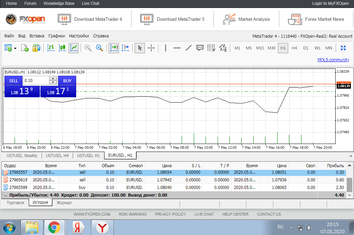Increase volume with the up stepper arrow

53,79
